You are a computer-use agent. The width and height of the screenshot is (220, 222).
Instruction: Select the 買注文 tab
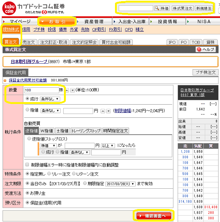11,42
